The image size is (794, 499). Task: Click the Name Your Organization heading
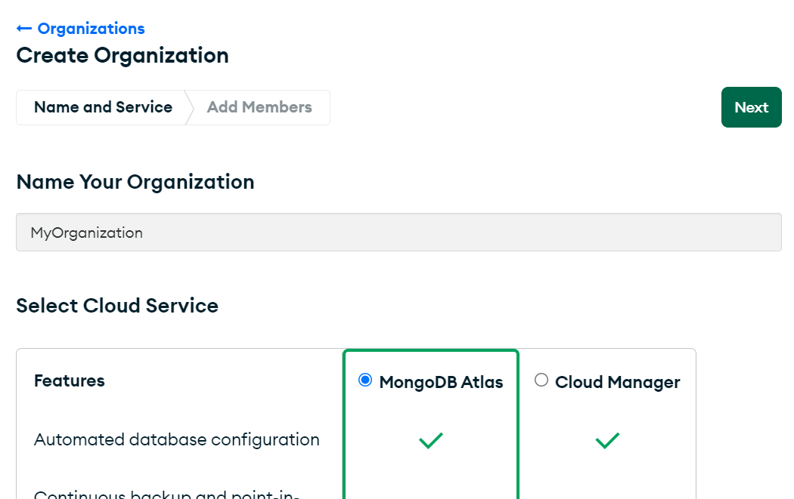point(135,182)
